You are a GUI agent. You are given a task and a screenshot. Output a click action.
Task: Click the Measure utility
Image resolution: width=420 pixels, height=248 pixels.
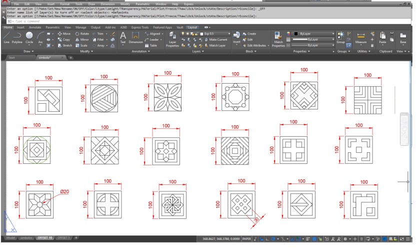pos(361,38)
